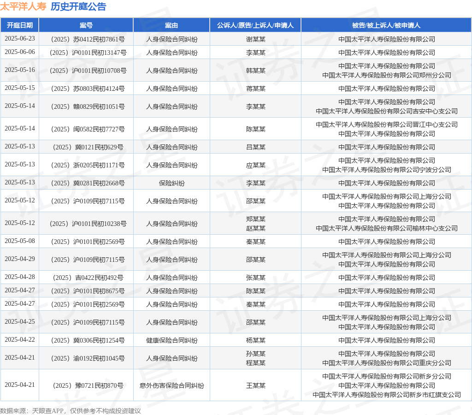This screenshot has height=415, width=472.
Task: Click the date 2025-04-25
Action: pyautogui.click(x=20, y=322)
